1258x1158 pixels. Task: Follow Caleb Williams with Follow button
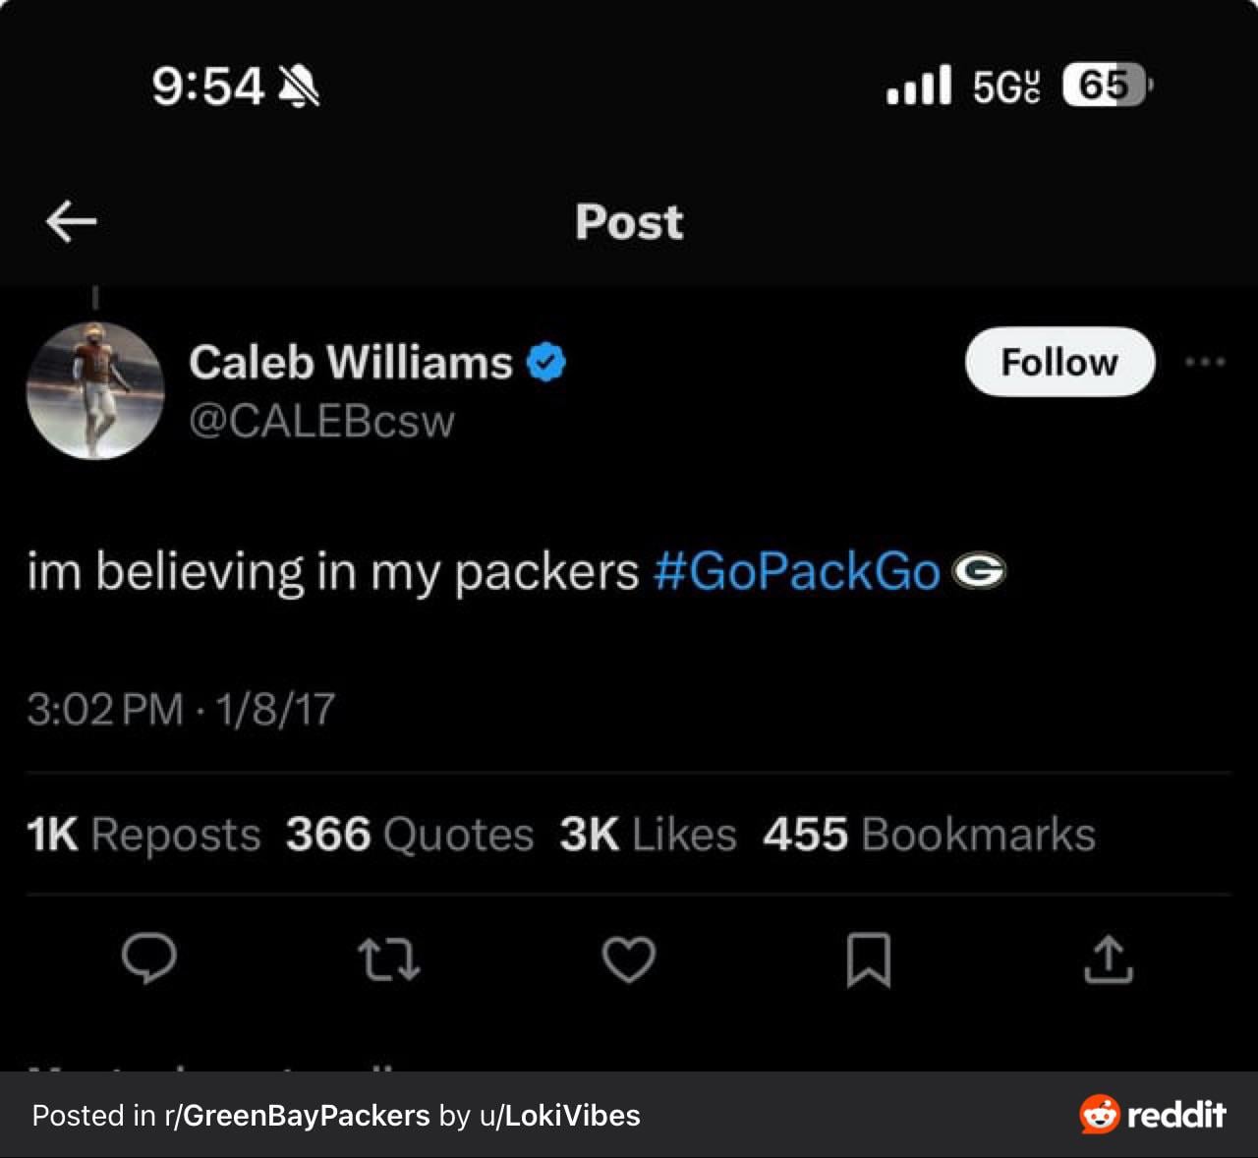click(x=1059, y=362)
